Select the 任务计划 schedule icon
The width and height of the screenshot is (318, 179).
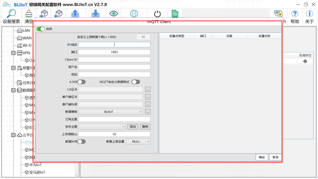[x=20, y=83]
